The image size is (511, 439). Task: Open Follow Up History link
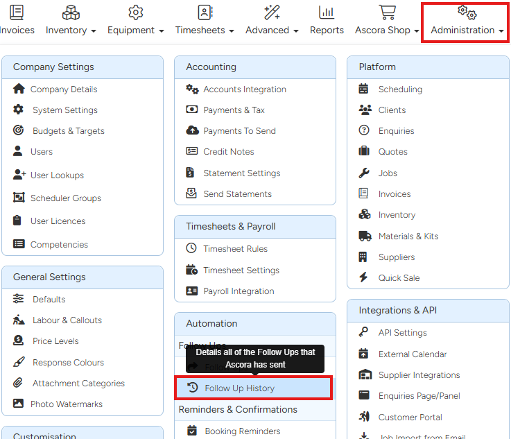coord(239,388)
